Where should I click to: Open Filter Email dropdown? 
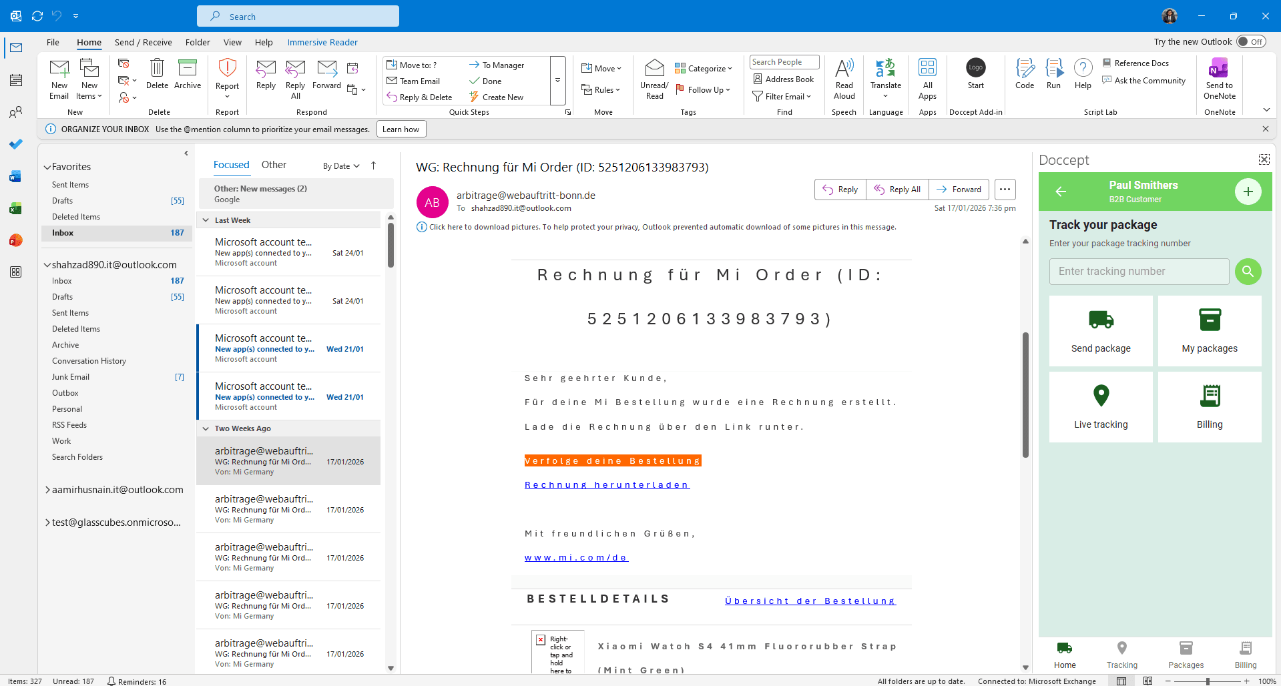[x=782, y=96]
